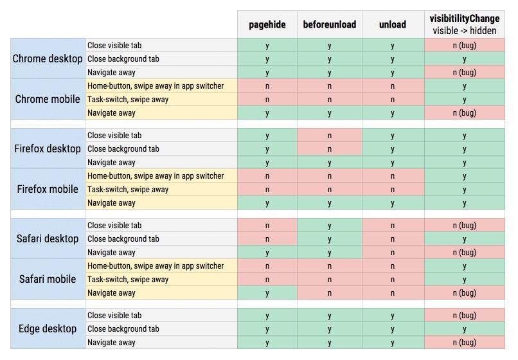
Task: Click the Safari desktop group label
Action: click(x=48, y=239)
